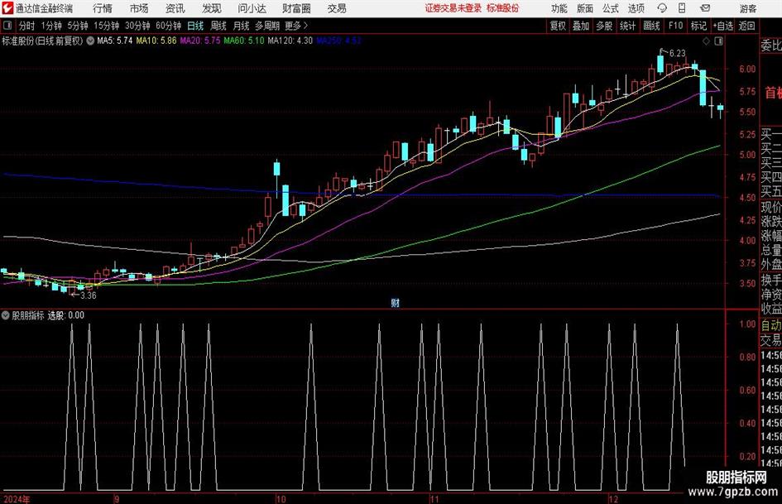Click the 统计 statistics button
This screenshot has height=504, width=782.
[x=627, y=26]
